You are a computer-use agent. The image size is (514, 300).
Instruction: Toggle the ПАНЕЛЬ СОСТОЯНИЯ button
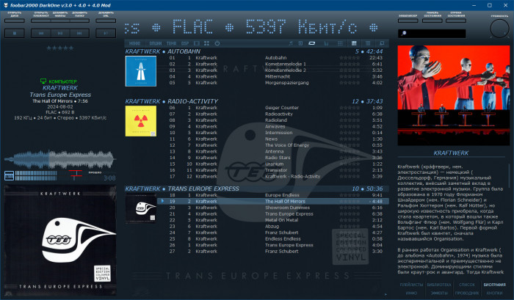(432, 21)
